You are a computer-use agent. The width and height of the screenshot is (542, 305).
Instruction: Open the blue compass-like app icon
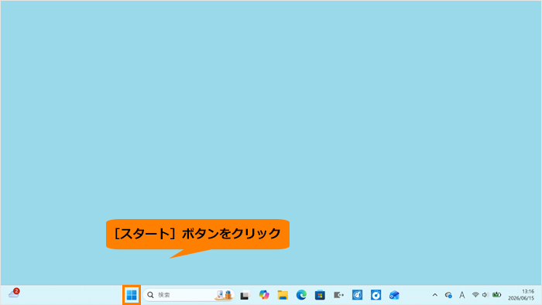click(x=358, y=295)
